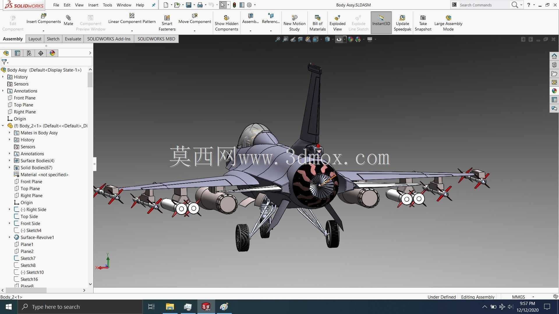Click Smart Fasteners tool
The image size is (559, 314).
click(167, 23)
